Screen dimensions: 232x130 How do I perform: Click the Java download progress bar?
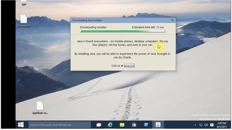(x=123, y=31)
